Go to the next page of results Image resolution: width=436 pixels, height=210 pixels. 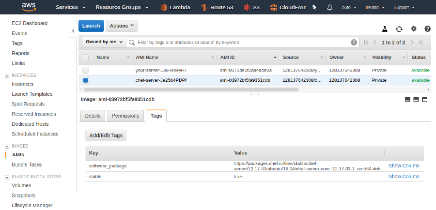coord(412,42)
